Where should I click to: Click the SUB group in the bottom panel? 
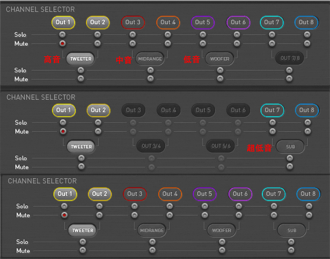[x=292, y=230]
